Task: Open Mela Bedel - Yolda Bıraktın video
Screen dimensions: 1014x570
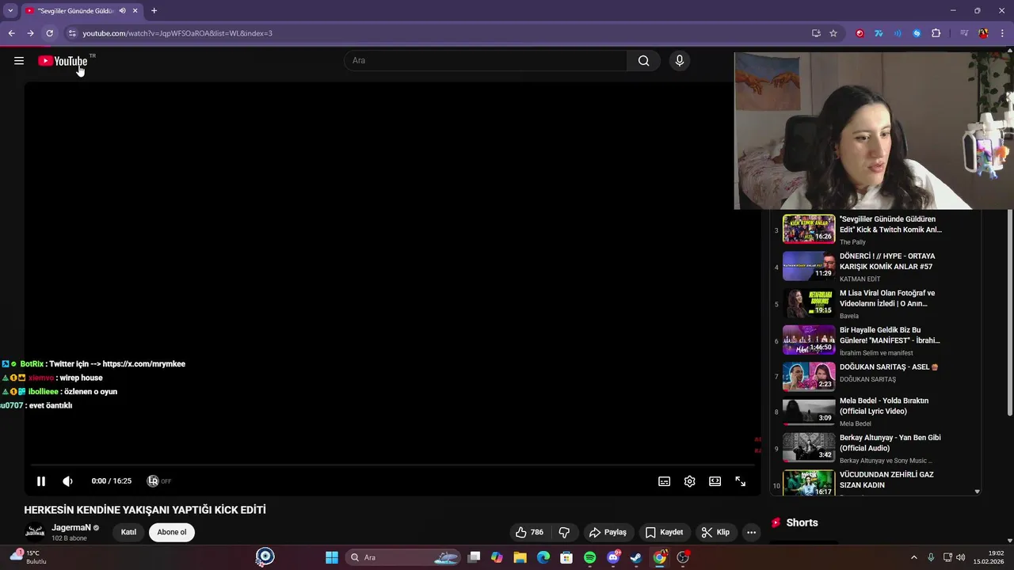Action: coord(884,406)
